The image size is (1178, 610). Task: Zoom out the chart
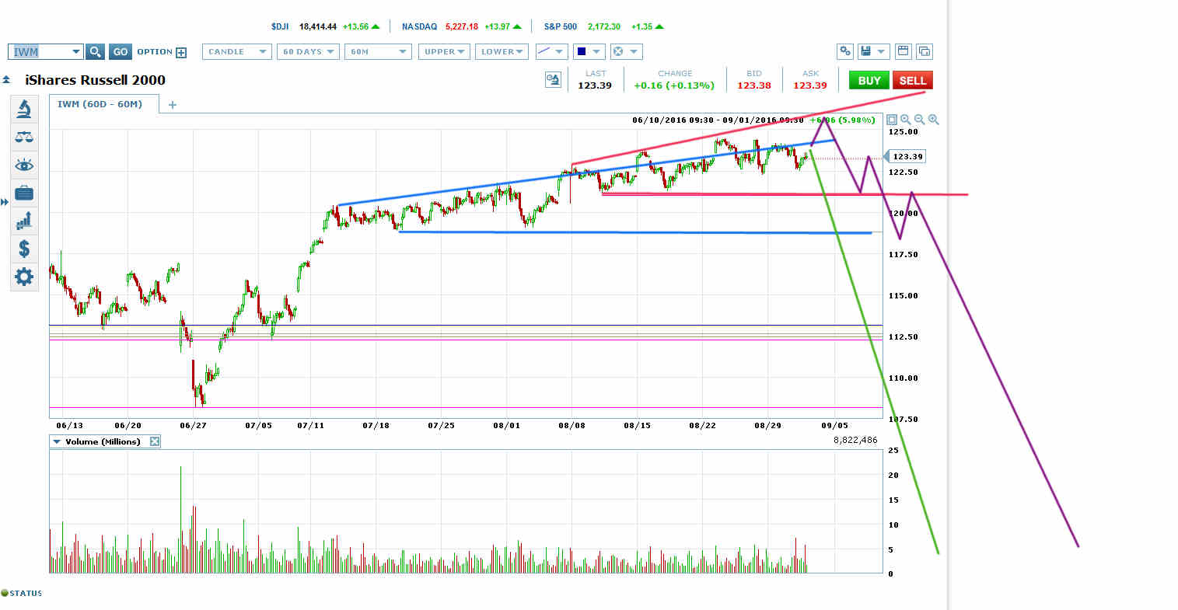[920, 120]
